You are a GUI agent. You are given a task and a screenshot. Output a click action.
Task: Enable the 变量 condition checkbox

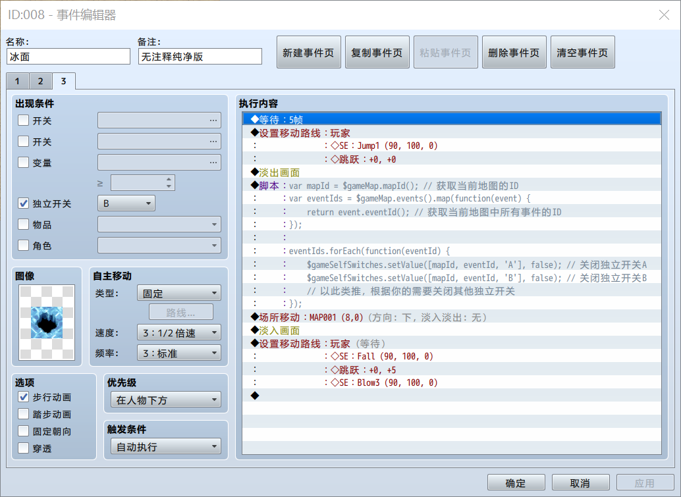coord(24,163)
